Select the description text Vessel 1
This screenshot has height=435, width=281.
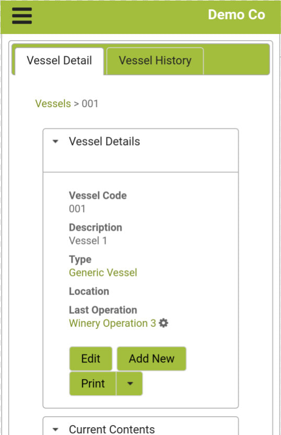pyautogui.click(x=88, y=241)
